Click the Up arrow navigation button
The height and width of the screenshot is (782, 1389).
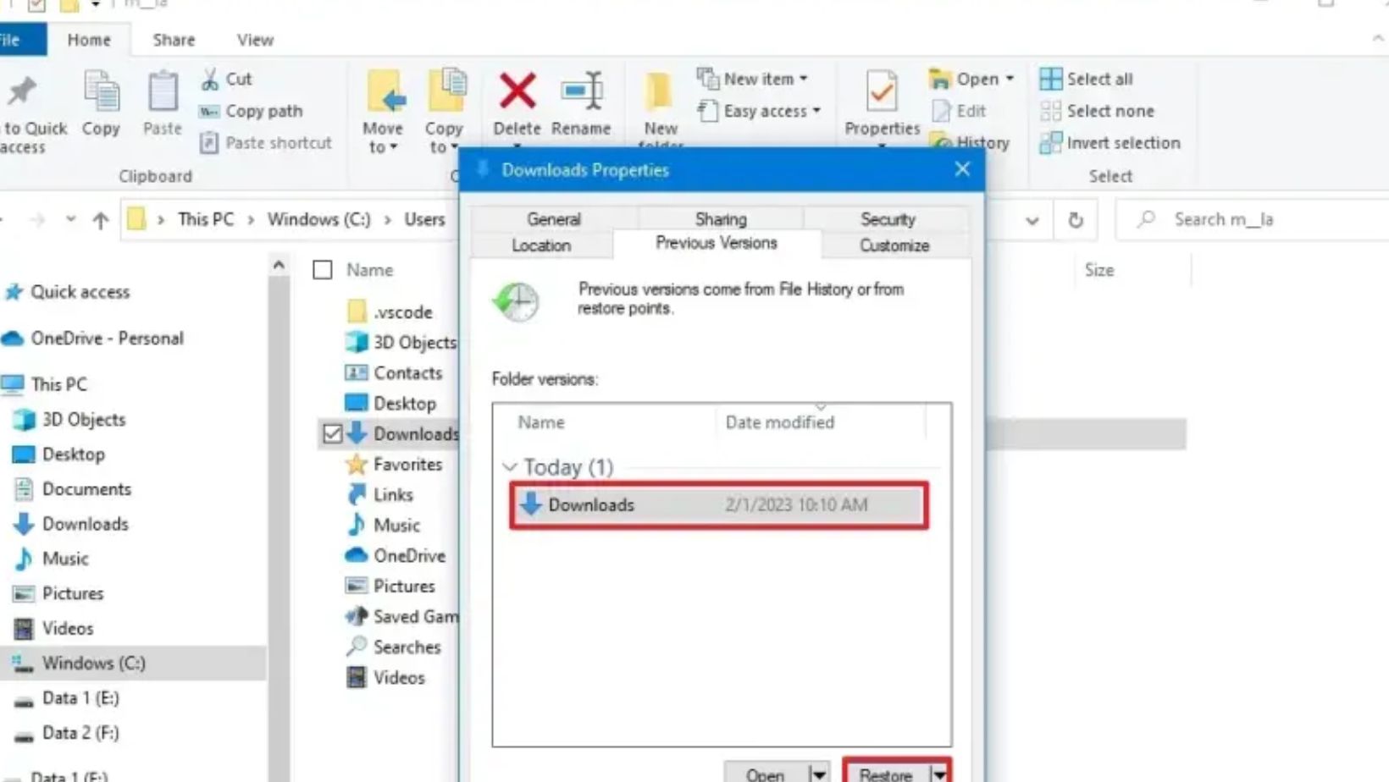point(101,220)
